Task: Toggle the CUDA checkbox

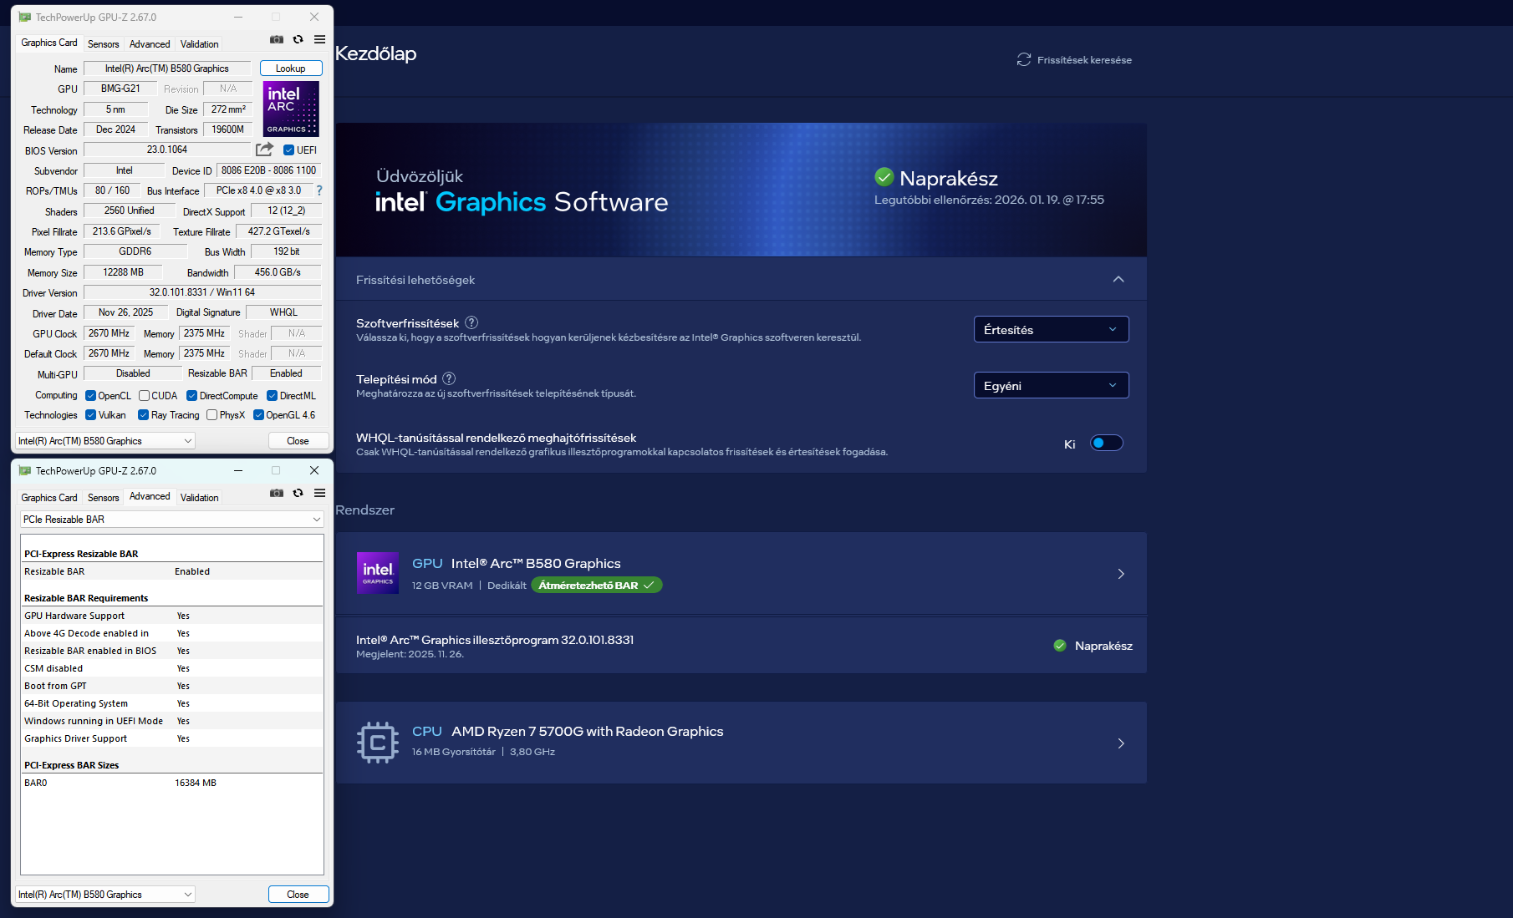Action: [144, 396]
